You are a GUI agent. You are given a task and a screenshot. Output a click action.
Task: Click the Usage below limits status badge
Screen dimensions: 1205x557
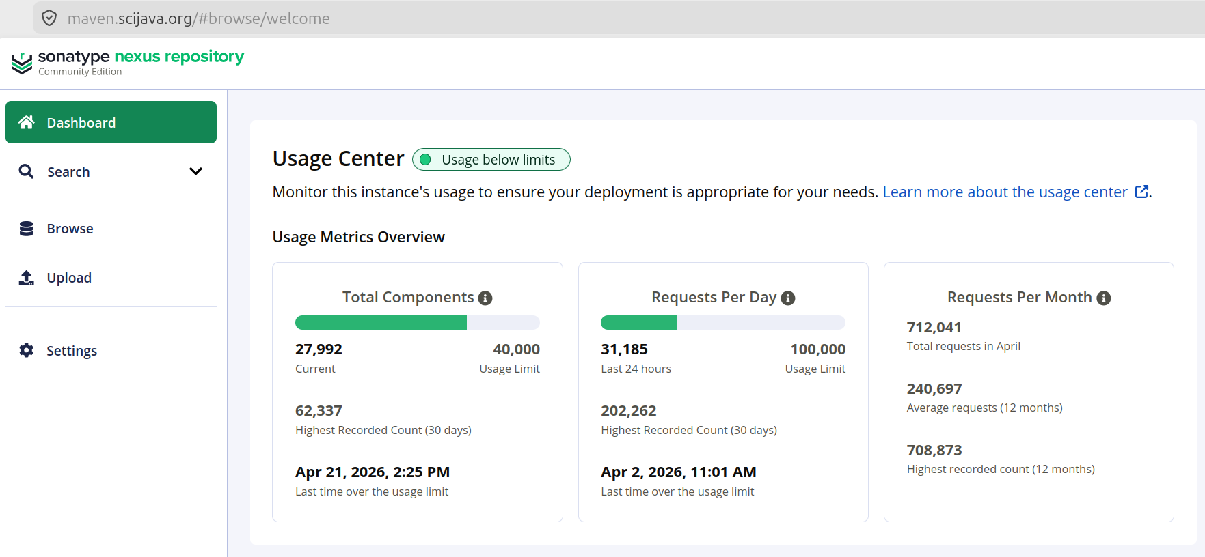[x=491, y=160]
